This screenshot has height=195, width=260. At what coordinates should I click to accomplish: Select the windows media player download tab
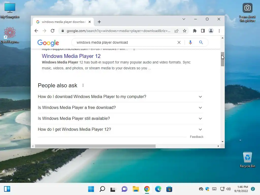[x=63, y=22]
